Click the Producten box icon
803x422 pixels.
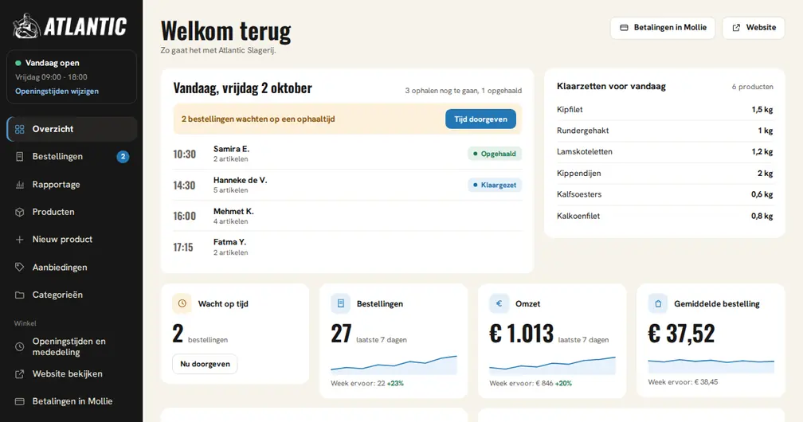[x=19, y=212]
